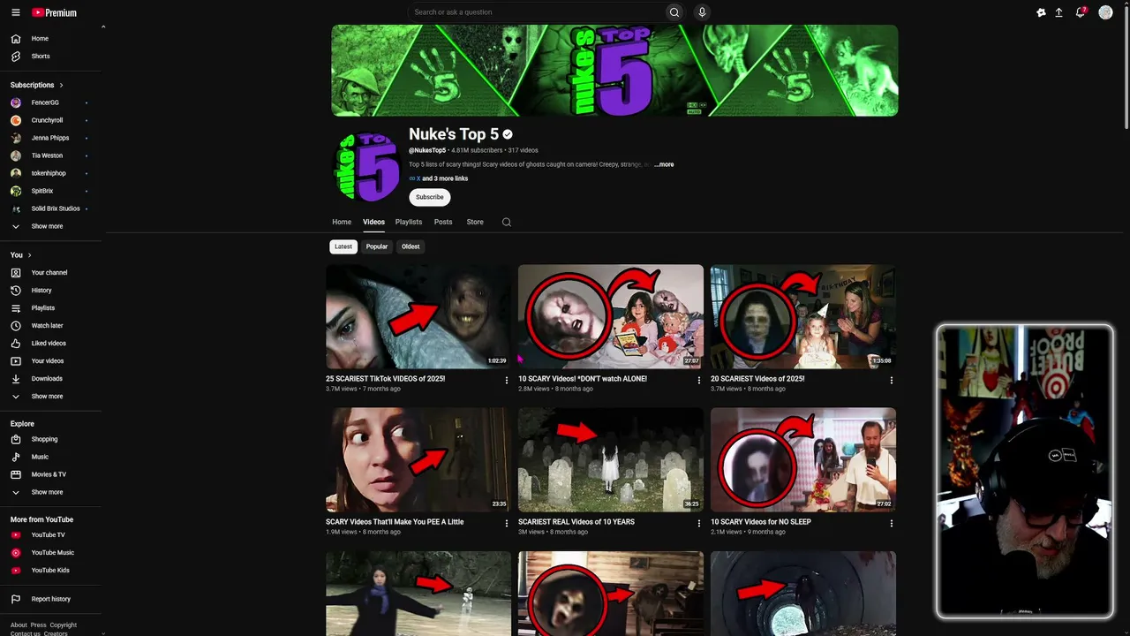The image size is (1130, 636).
Task: Switch to the channel Playlists tab
Action: (x=409, y=223)
